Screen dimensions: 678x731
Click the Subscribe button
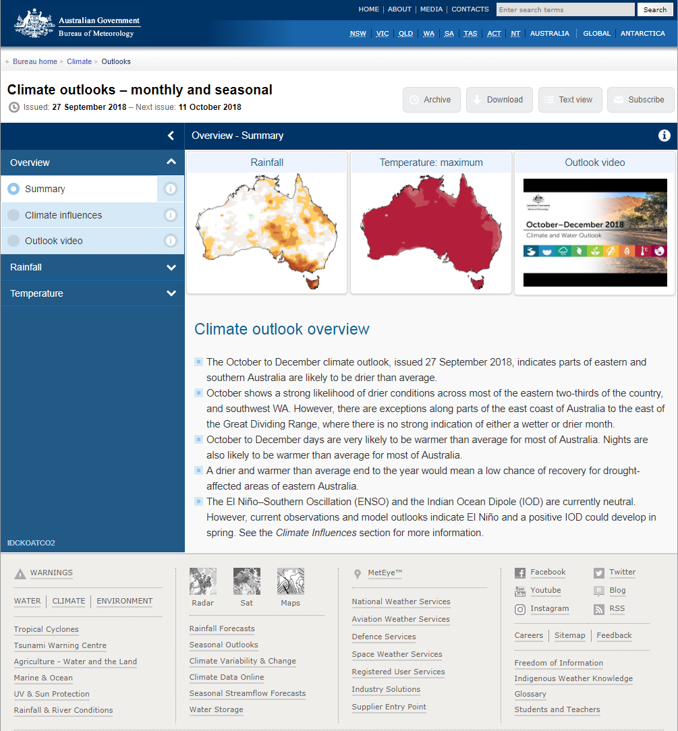(x=640, y=100)
